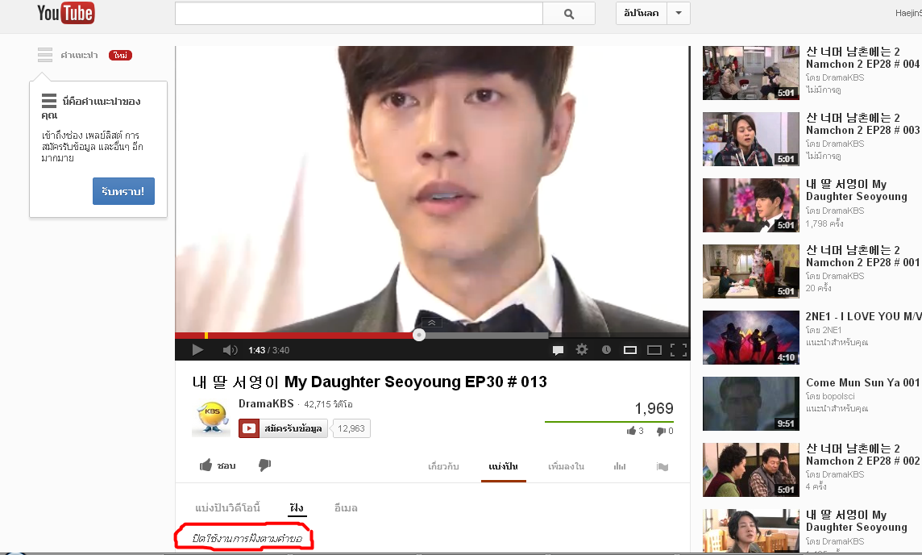Click the blue รับทราบ! button

point(123,191)
